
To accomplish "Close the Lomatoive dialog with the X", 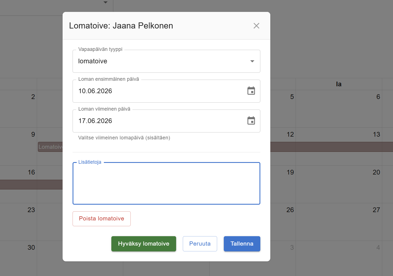I will pyautogui.click(x=256, y=26).
